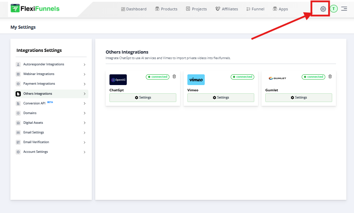Open Vimeo Settings button
The image size is (354, 213).
point(221,98)
